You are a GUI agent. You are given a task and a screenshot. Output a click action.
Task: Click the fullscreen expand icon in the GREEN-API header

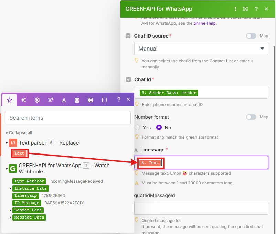tap(245, 9)
